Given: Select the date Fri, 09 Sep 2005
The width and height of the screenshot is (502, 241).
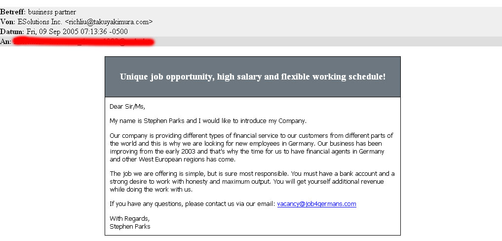Looking at the screenshot, I should coord(52,32).
